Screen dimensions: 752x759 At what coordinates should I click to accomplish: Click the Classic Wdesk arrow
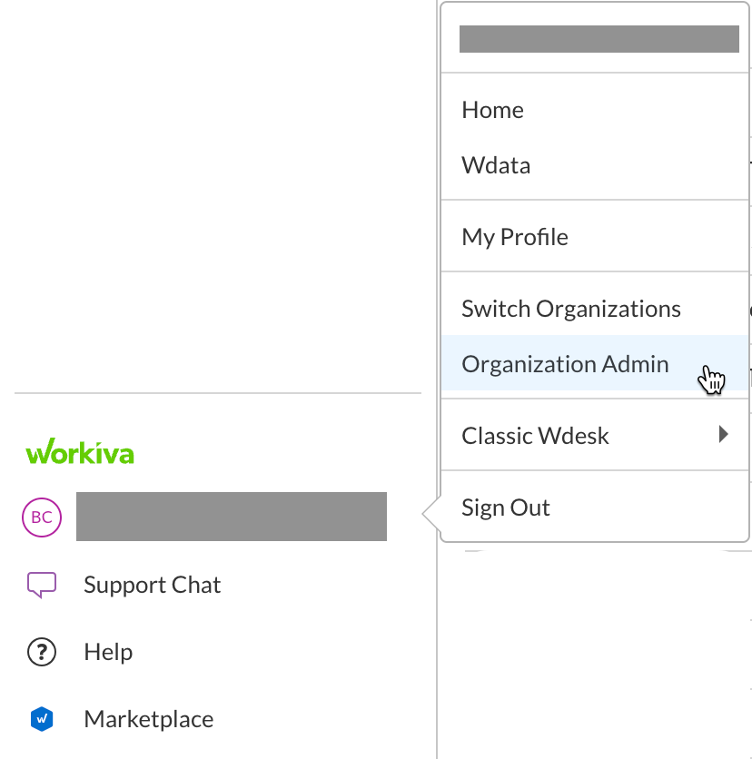723,435
